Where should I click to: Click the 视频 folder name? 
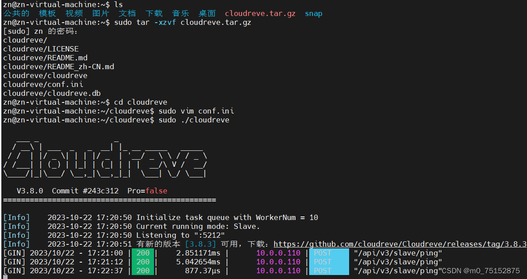(x=74, y=13)
